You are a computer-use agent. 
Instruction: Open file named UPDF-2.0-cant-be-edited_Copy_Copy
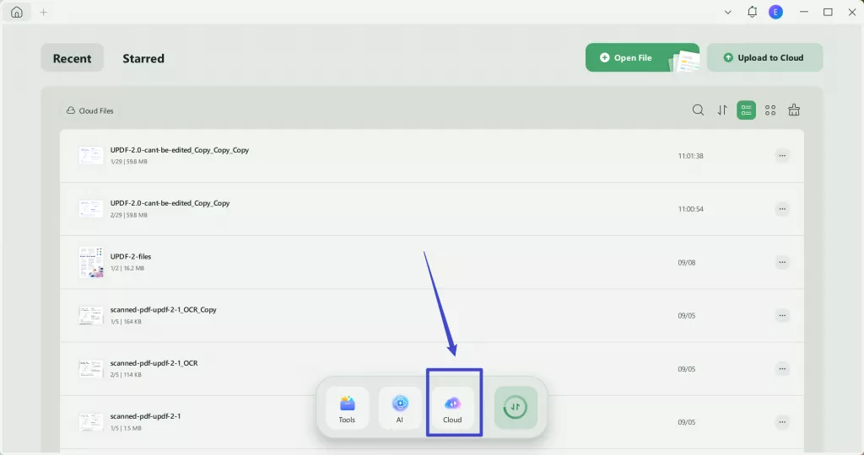tap(170, 203)
